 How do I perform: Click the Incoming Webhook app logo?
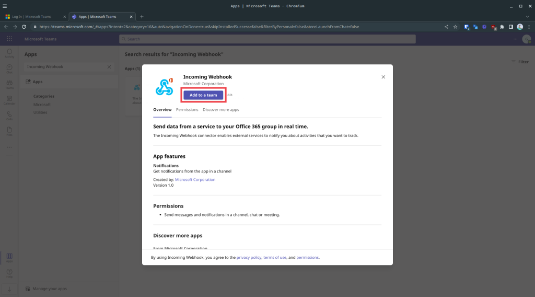[x=164, y=86]
